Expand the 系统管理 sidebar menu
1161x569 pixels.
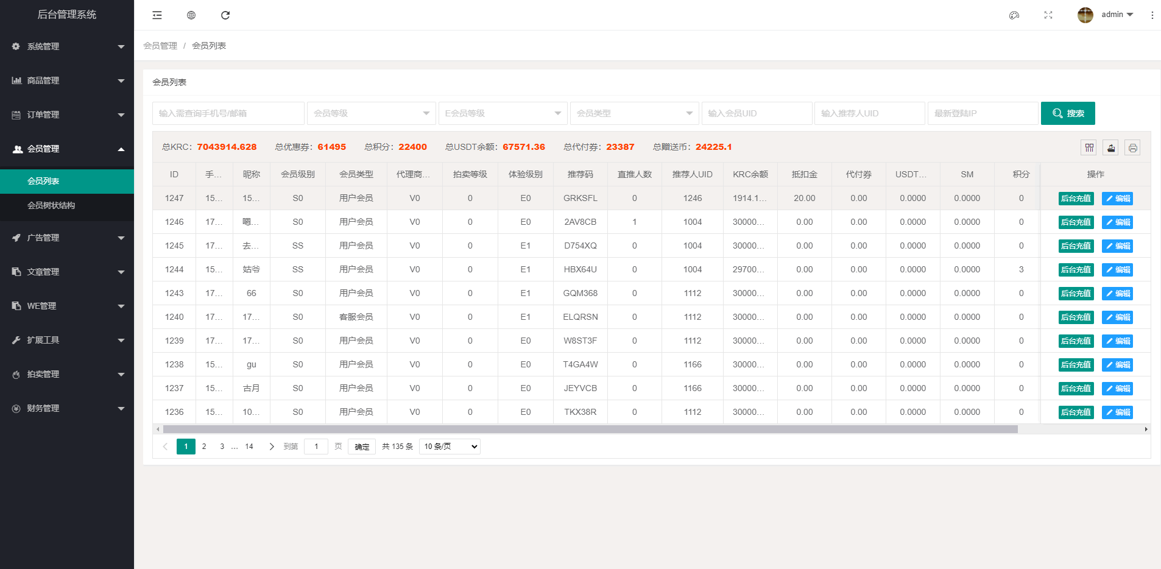coord(67,46)
